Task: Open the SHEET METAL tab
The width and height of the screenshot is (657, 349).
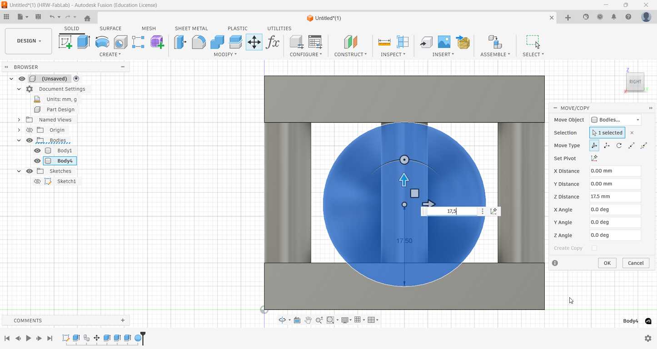Action: pyautogui.click(x=191, y=28)
